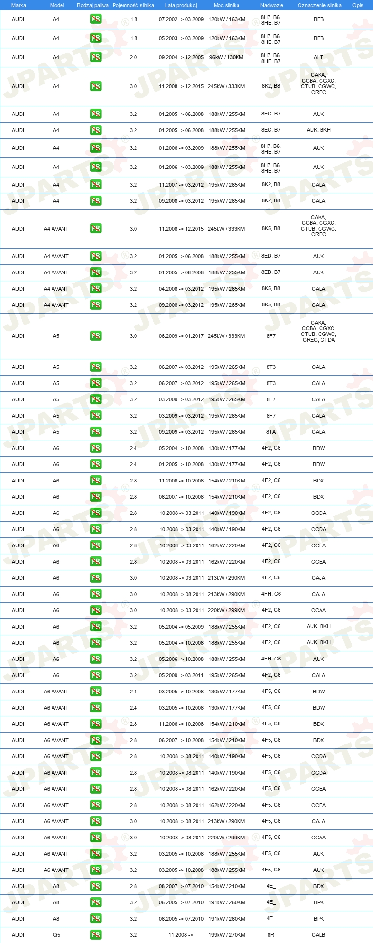Select date range 06.2009 -> 01.2017
This screenshot has width=373, height=943.
181,336
